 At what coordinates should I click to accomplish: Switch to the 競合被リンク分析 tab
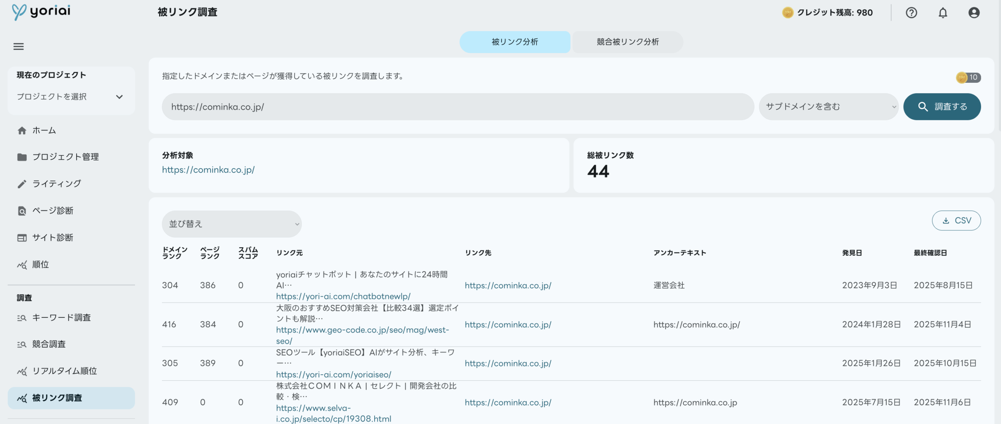coord(628,42)
